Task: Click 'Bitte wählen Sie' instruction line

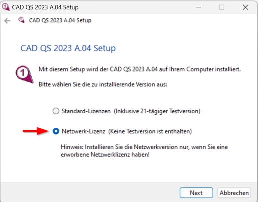Action: (x=103, y=84)
